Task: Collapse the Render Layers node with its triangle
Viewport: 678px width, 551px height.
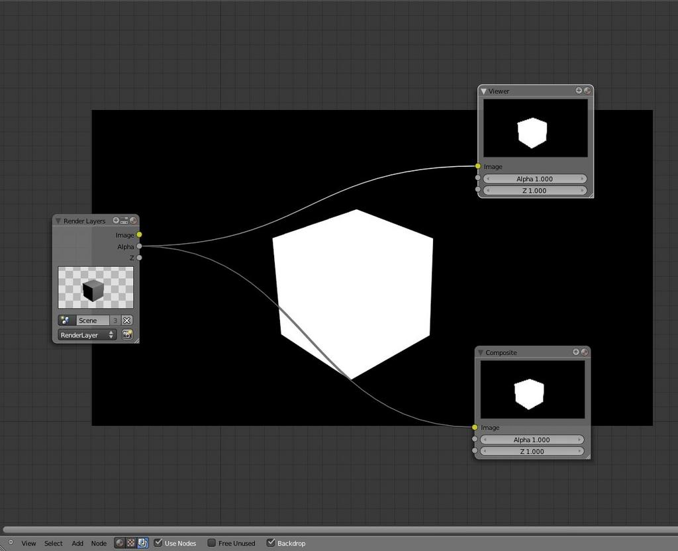Action: coord(58,221)
